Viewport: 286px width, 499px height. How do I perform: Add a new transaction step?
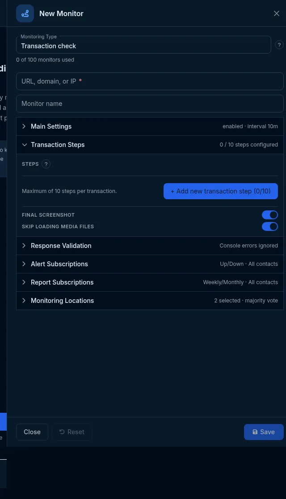pos(221,191)
